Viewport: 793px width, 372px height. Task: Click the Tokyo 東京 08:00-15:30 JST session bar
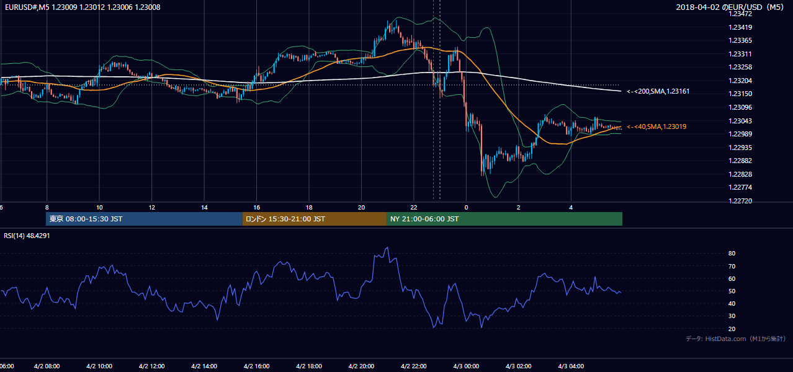[144, 219]
